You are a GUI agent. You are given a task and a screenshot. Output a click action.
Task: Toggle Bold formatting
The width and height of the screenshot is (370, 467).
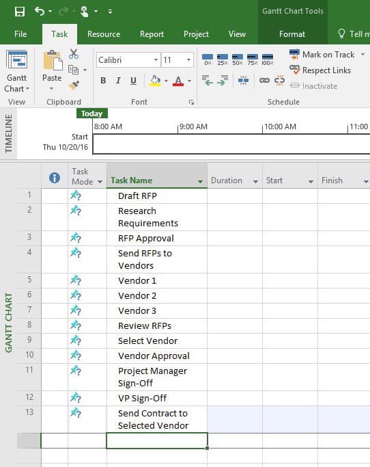(103, 81)
